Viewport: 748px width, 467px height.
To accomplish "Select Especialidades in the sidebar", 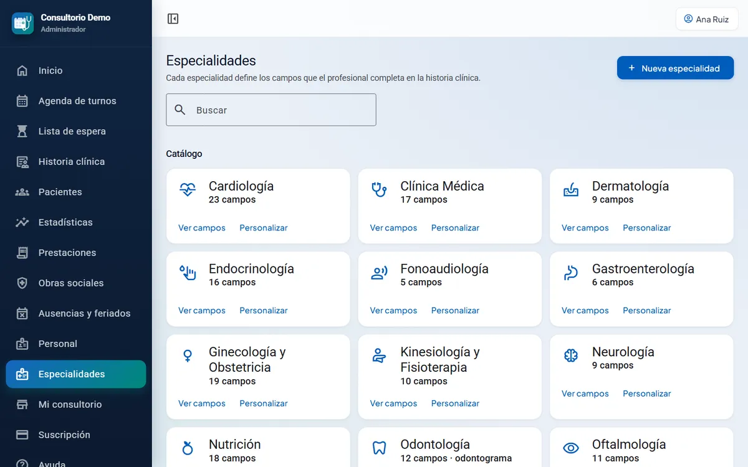I will tap(76, 374).
